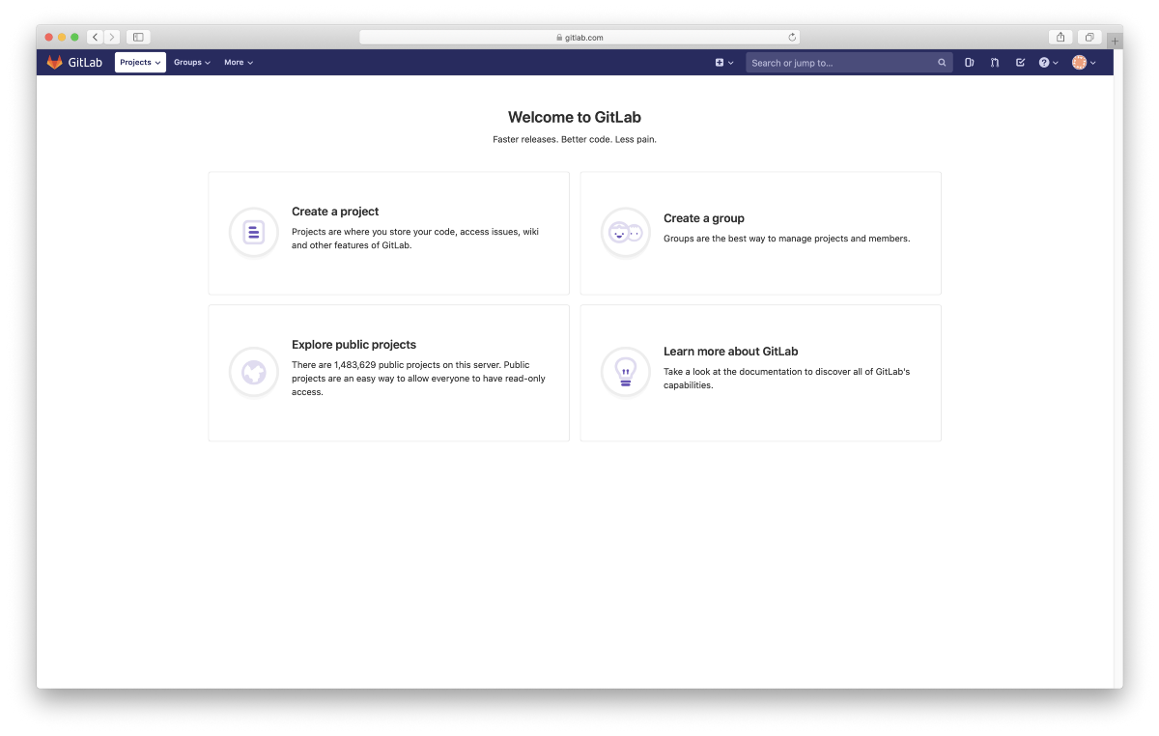Open Learn more about GitLab

pos(731,352)
